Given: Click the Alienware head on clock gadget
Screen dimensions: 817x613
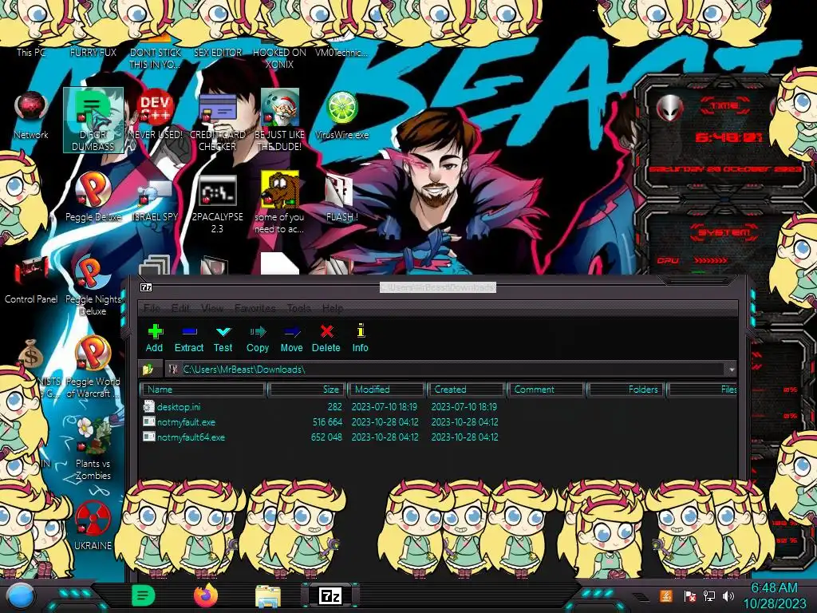Looking at the screenshot, I should coord(669,109).
